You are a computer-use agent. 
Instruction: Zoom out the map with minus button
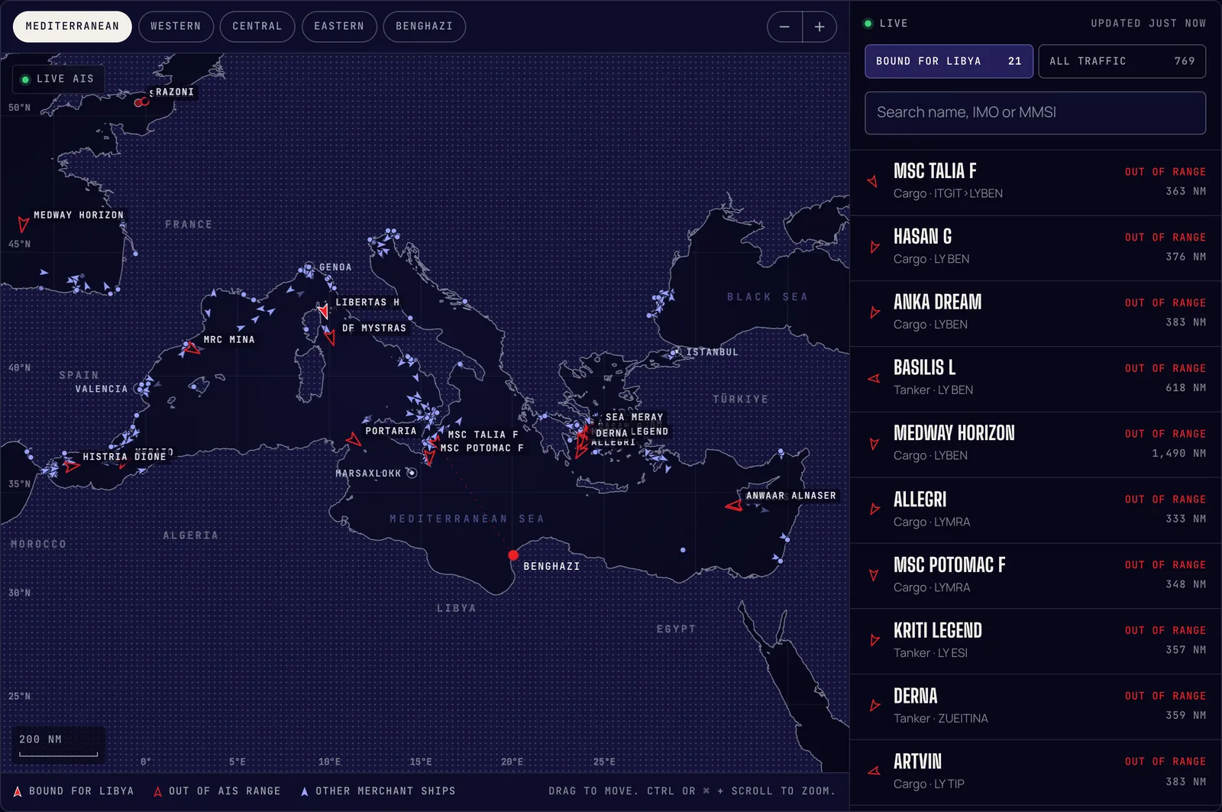pos(784,27)
